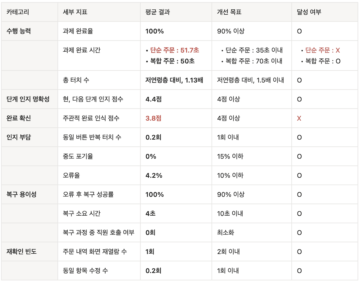Select the 세부 지표 header cell
The height and width of the screenshot is (282, 362).
pyautogui.click(x=99, y=12)
